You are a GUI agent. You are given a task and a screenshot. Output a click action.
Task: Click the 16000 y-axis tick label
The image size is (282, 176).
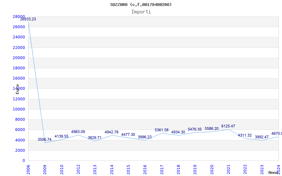pos(19,78)
